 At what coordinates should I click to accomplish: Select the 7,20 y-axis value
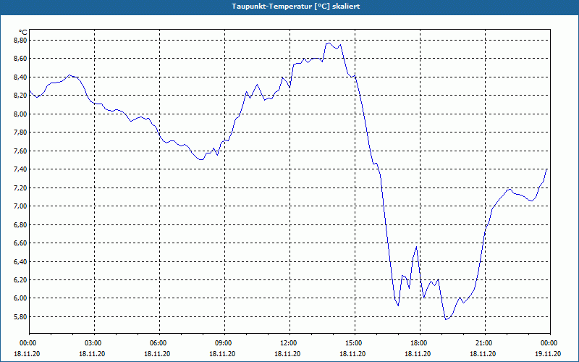(x=21, y=188)
